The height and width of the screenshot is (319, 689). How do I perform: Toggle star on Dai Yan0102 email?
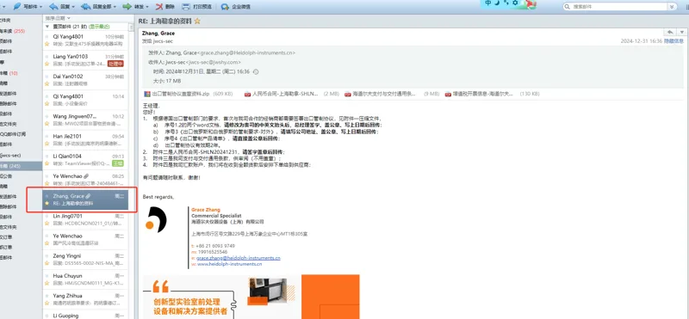pos(47,83)
